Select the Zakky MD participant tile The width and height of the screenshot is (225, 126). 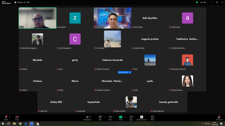(x=56, y=102)
